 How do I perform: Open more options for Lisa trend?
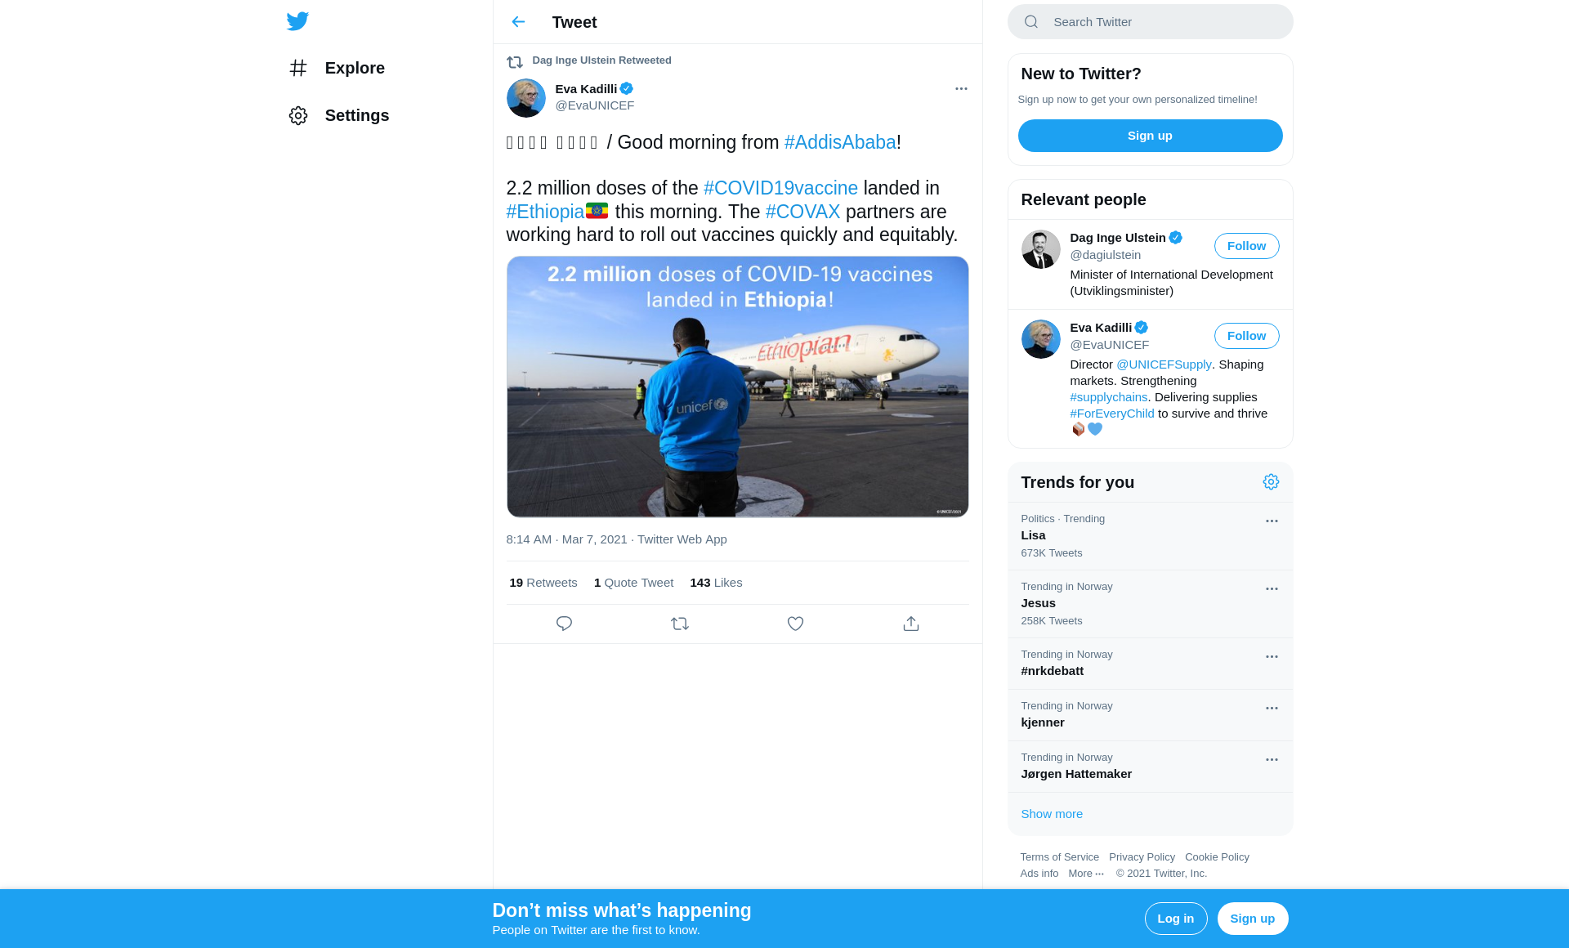1272,521
